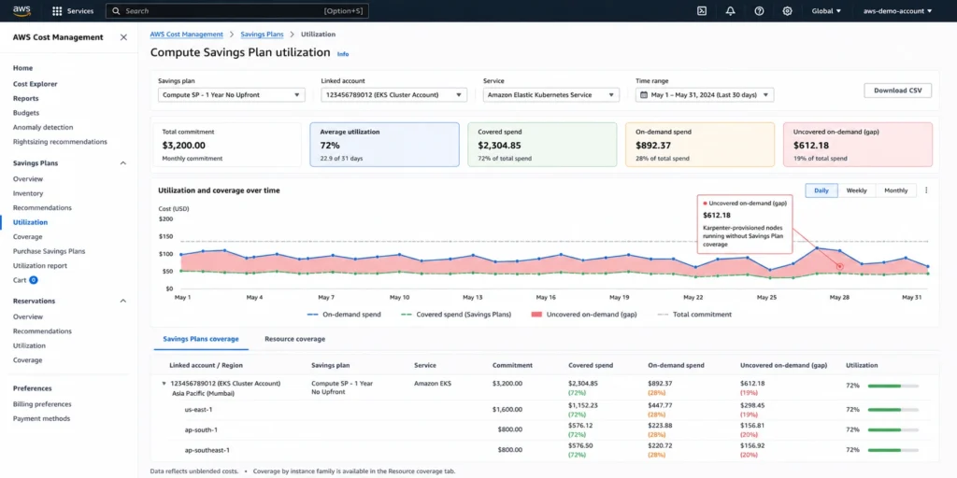Click the $1,600.00 commitment cell

tap(507, 410)
